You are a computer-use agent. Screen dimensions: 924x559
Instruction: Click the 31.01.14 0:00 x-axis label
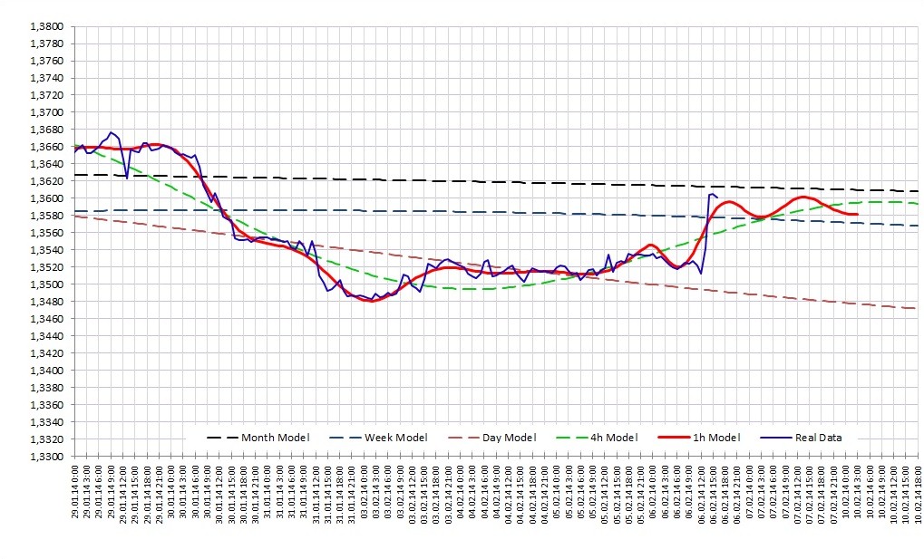[x=267, y=491]
